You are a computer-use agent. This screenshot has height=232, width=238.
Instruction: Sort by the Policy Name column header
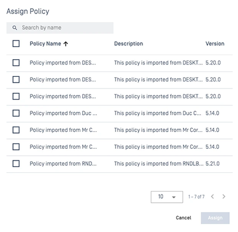(45, 43)
